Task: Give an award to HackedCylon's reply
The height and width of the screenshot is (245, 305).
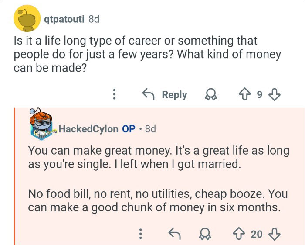Action: click(x=204, y=234)
